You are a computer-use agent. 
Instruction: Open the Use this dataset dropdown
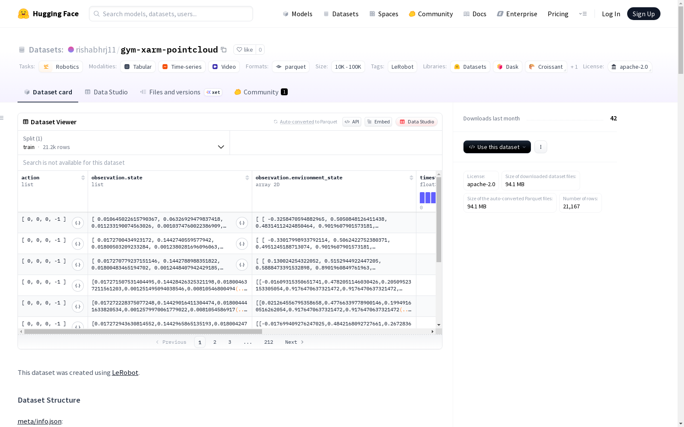tap(497, 147)
